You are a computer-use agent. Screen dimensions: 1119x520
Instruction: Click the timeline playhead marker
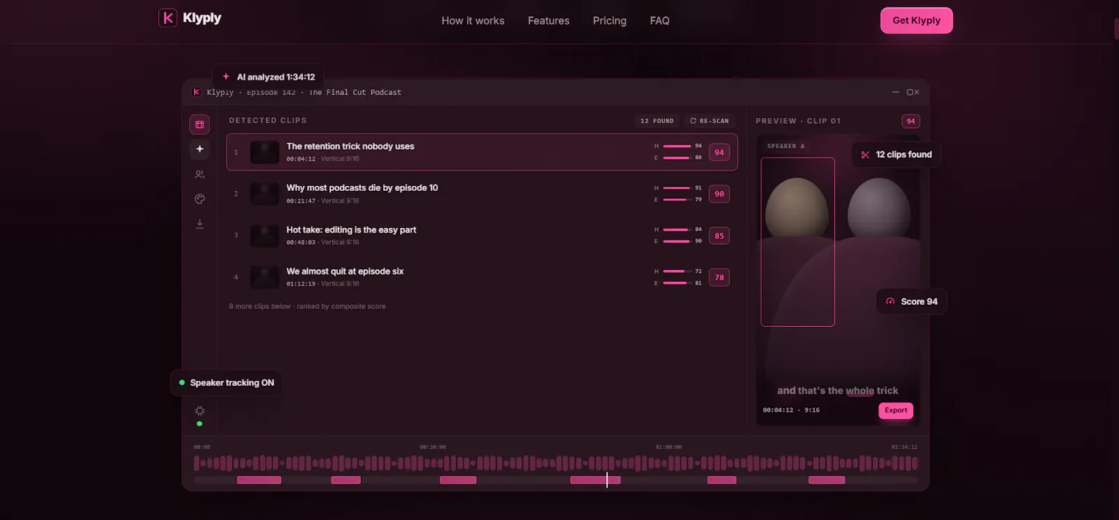(x=607, y=479)
